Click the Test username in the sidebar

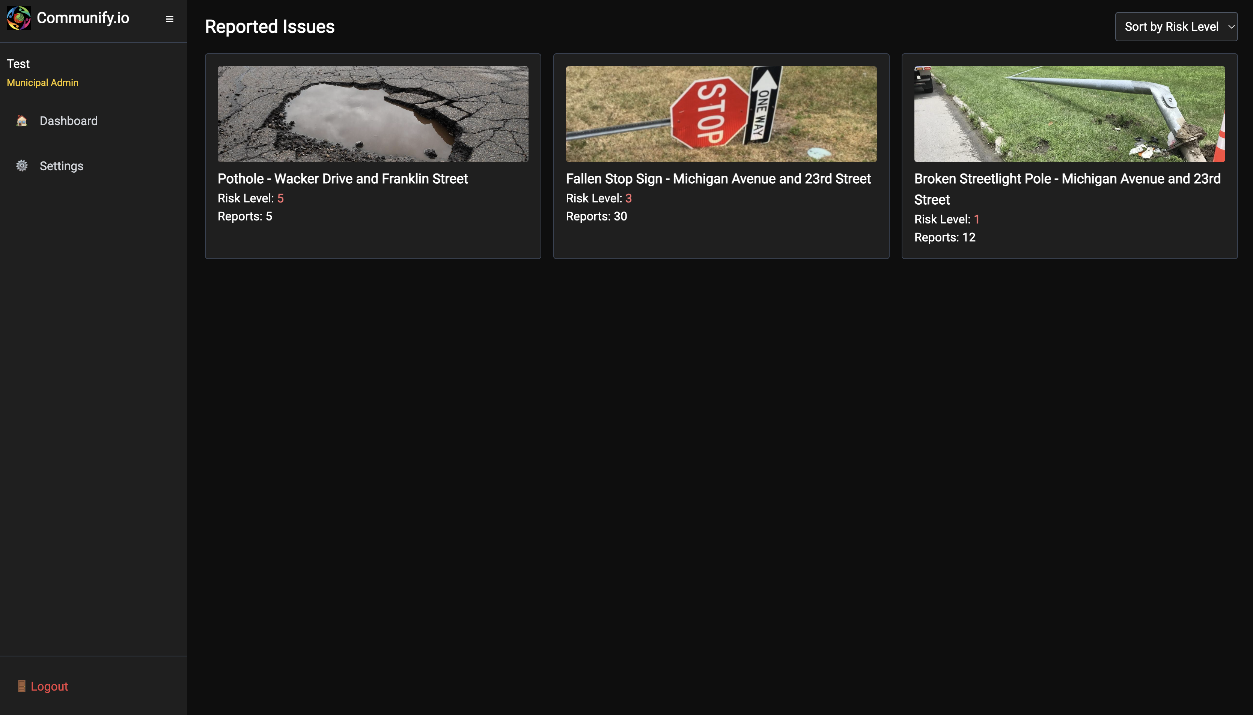(18, 64)
